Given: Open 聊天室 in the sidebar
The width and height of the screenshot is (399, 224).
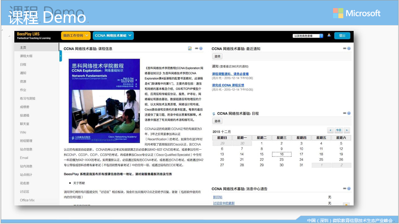Looking at the screenshot, I should [25, 124].
